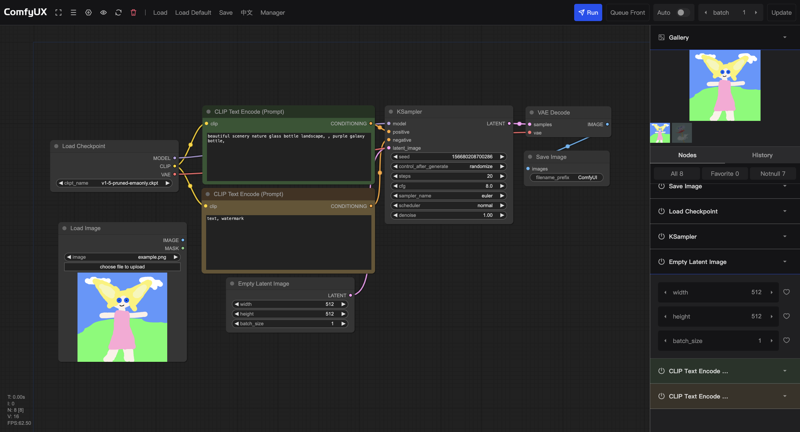This screenshot has height=432, width=800.
Task: Open the Manager menu item
Action: (x=272, y=13)
